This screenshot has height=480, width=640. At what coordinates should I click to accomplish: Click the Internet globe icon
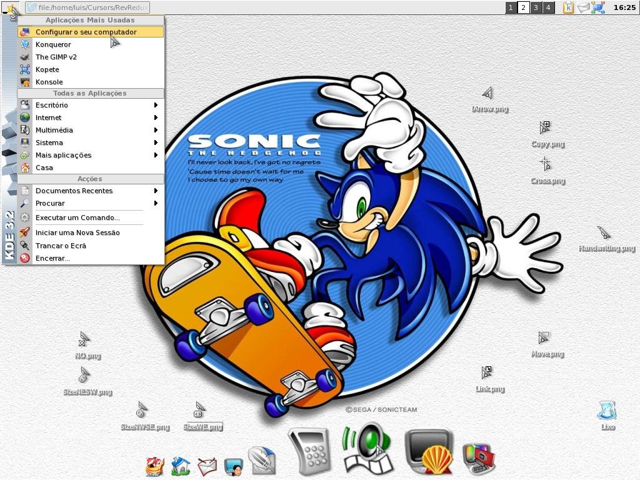pyautogui.click(x=25, y=117)
